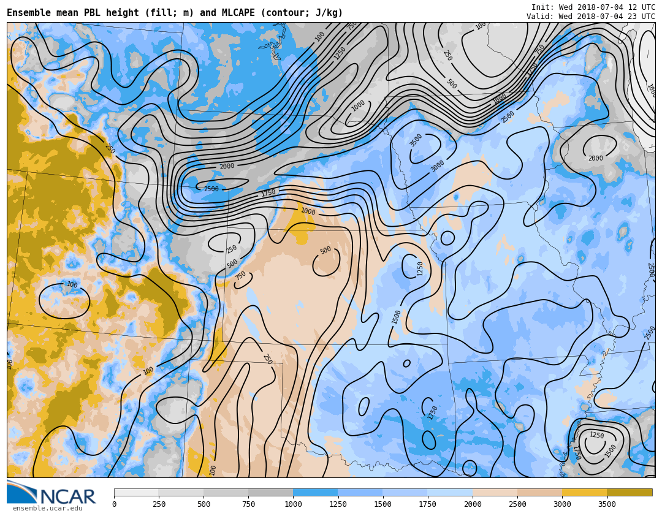Select the Init time text line
The height and width of the screenshot is (516, 662).
[x=593, y=7]
